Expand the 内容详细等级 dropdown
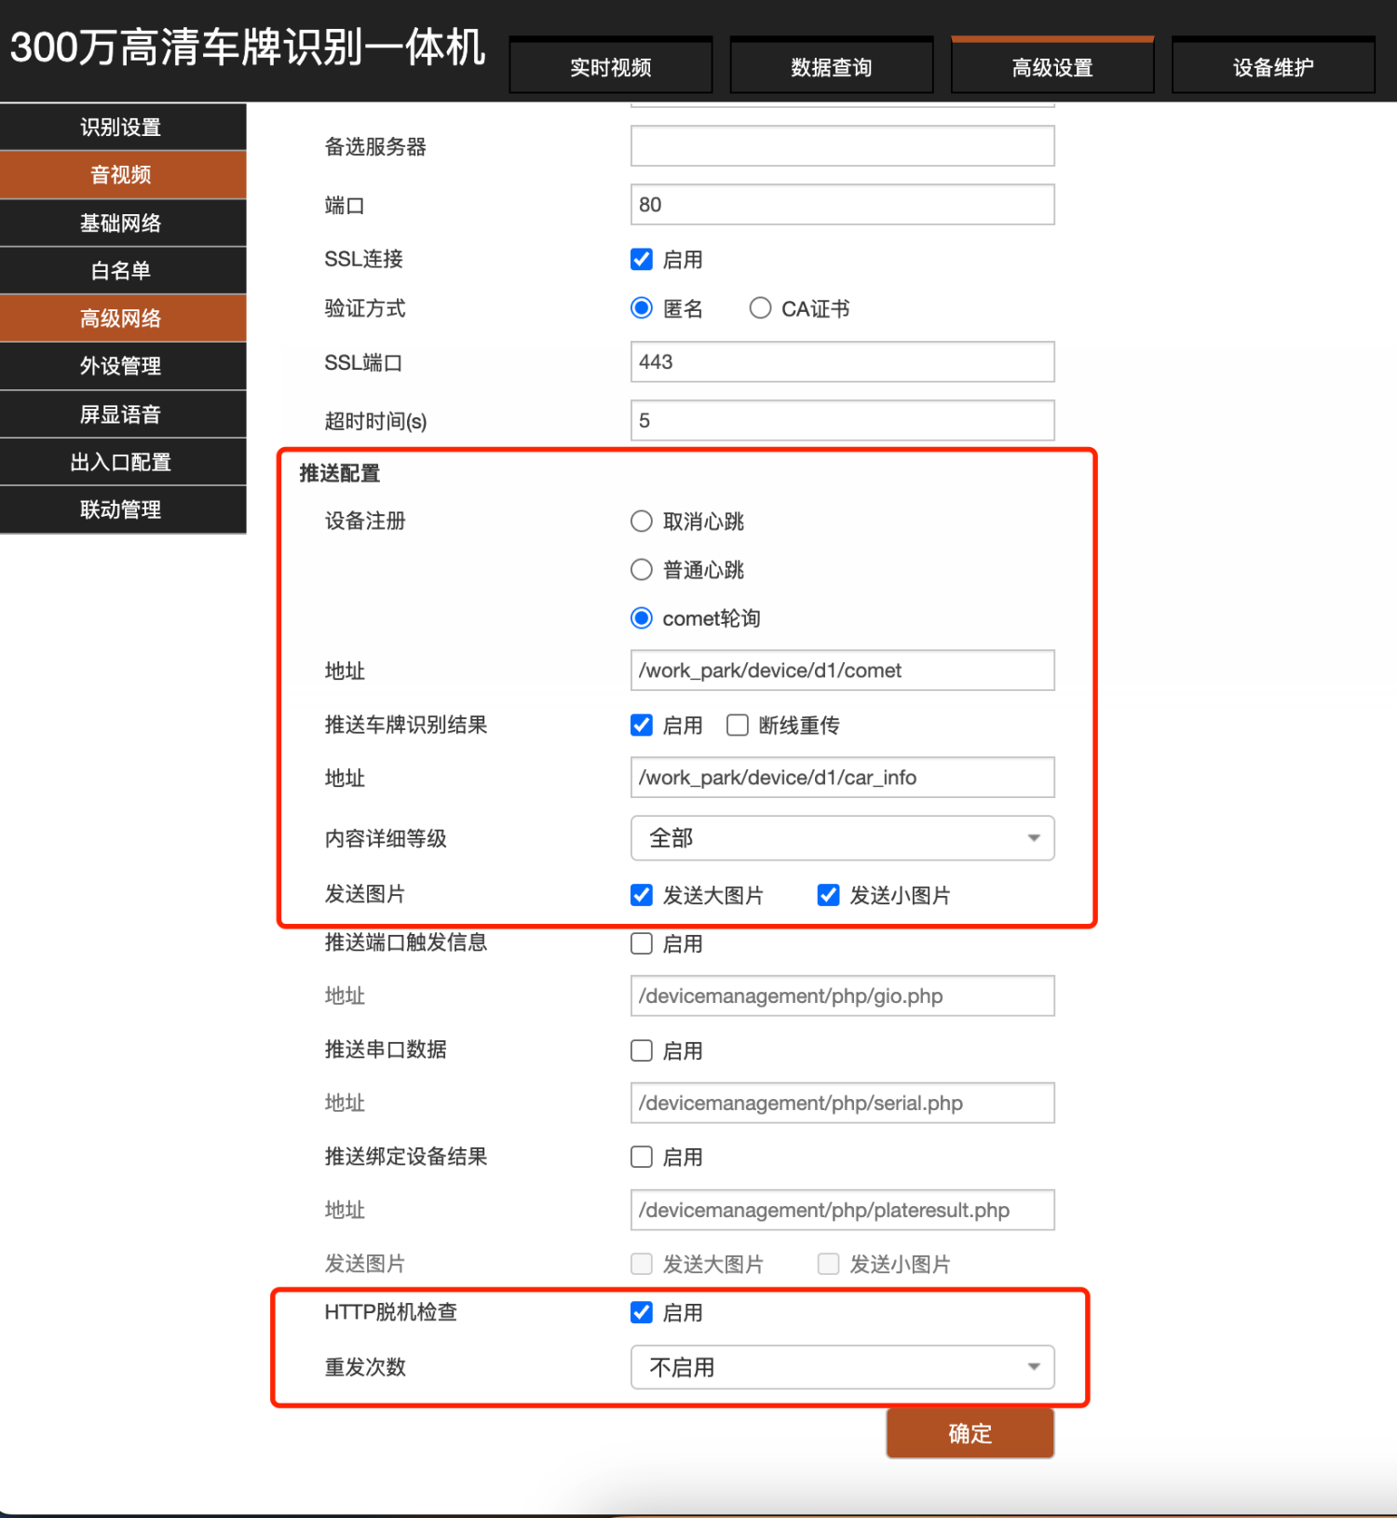This screenshot has height=1518, width=1397. click(x=842, y=838)
